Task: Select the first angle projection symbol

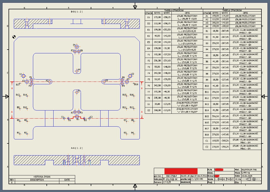Action: tap(251, 179)
